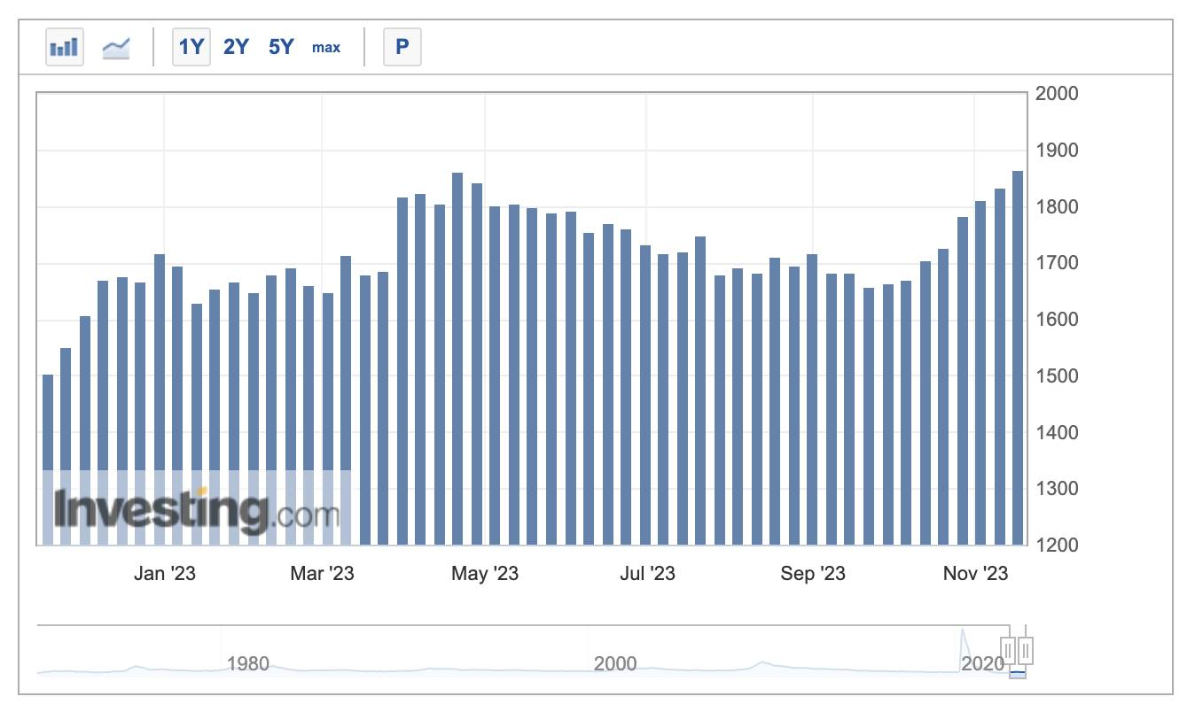Grab the right navigator range handle
The image size is (1195, 712).
pyautogui.click(x=1026, y=653)
